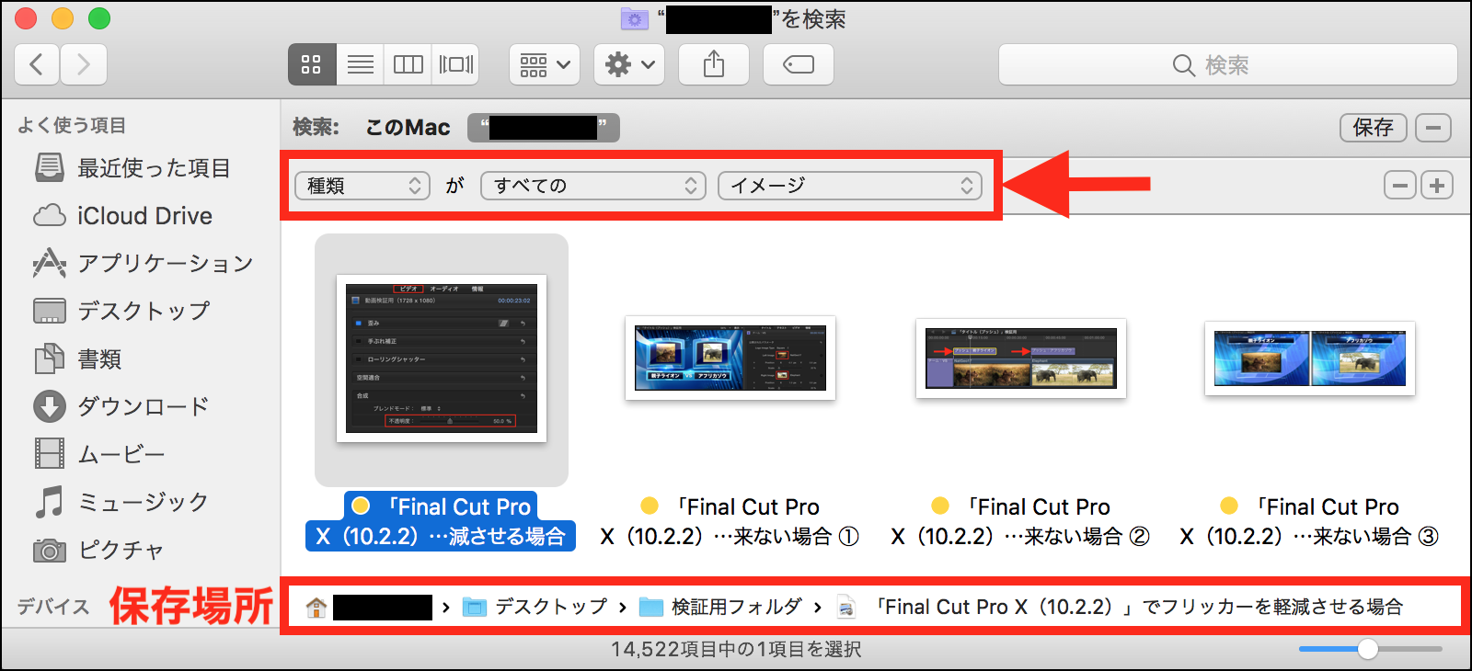Screen dimensions: 1472x671
Task: Remove search criteria with minus beside 保存
Action: 1433,128
